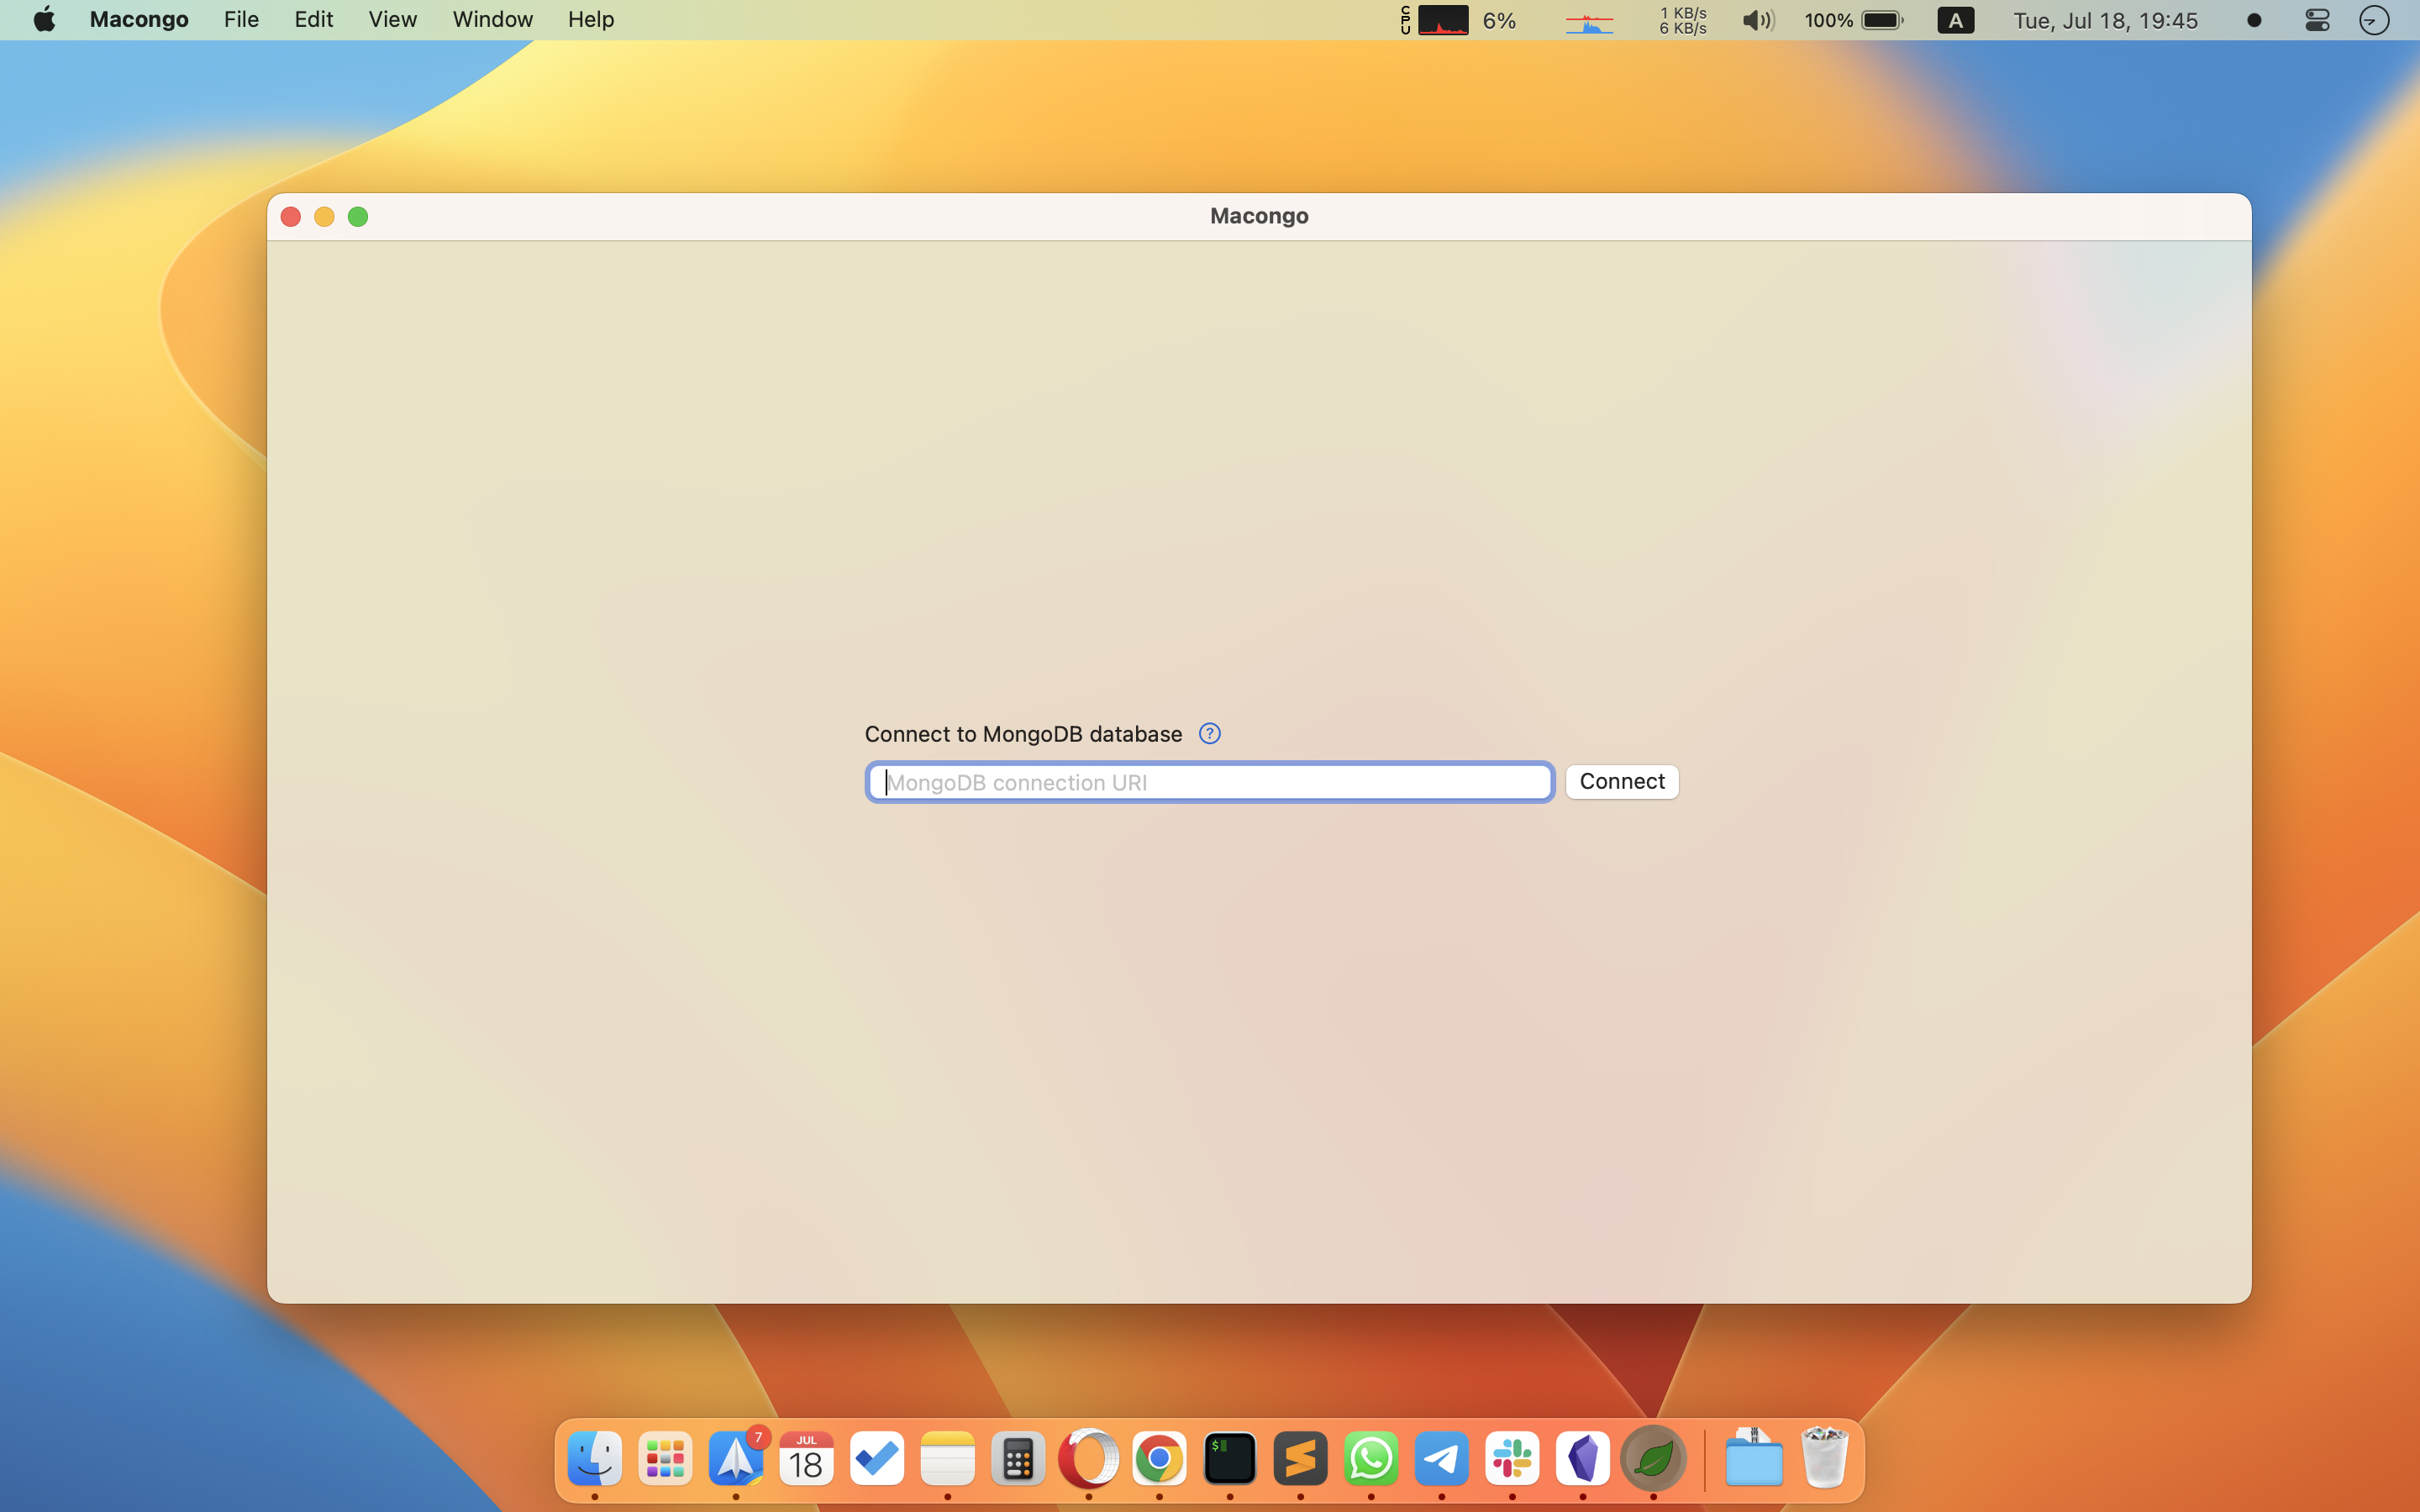Viewport: 2420px width, 1512px height.
Task: Open Slack from the dock
Action: click(x=1512, y=1459)
